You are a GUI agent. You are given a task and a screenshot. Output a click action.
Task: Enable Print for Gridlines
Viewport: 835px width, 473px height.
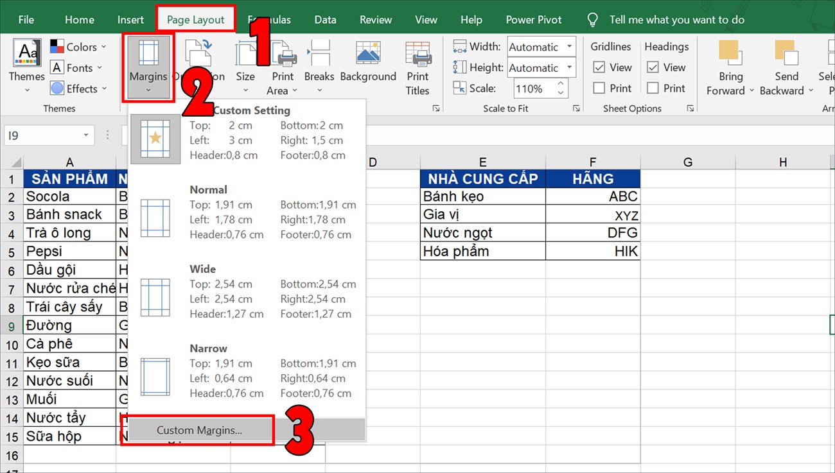pyautogui.click(x=601, y=88)
